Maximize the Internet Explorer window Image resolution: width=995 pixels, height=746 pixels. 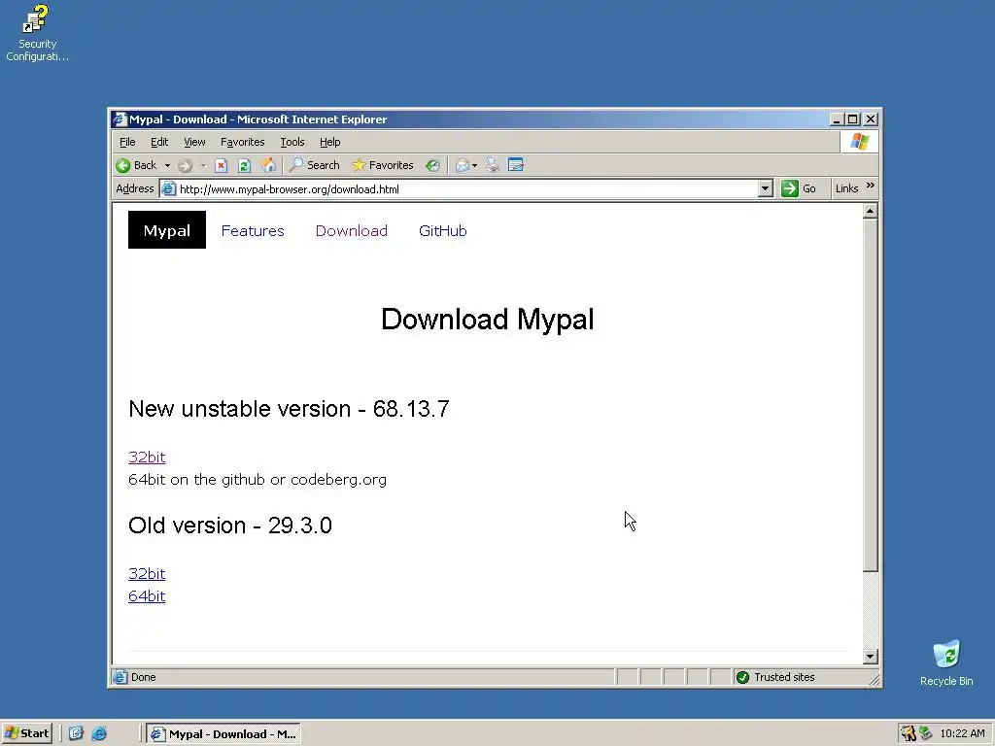[x=853, y=119]
